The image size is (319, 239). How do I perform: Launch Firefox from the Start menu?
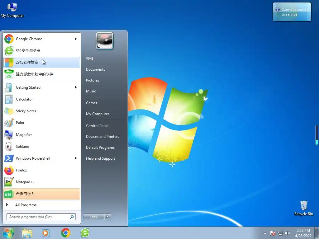pos(42,170)
